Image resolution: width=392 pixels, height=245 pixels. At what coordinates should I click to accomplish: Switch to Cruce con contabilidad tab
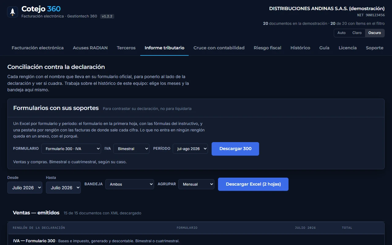(x=219, y=48)
